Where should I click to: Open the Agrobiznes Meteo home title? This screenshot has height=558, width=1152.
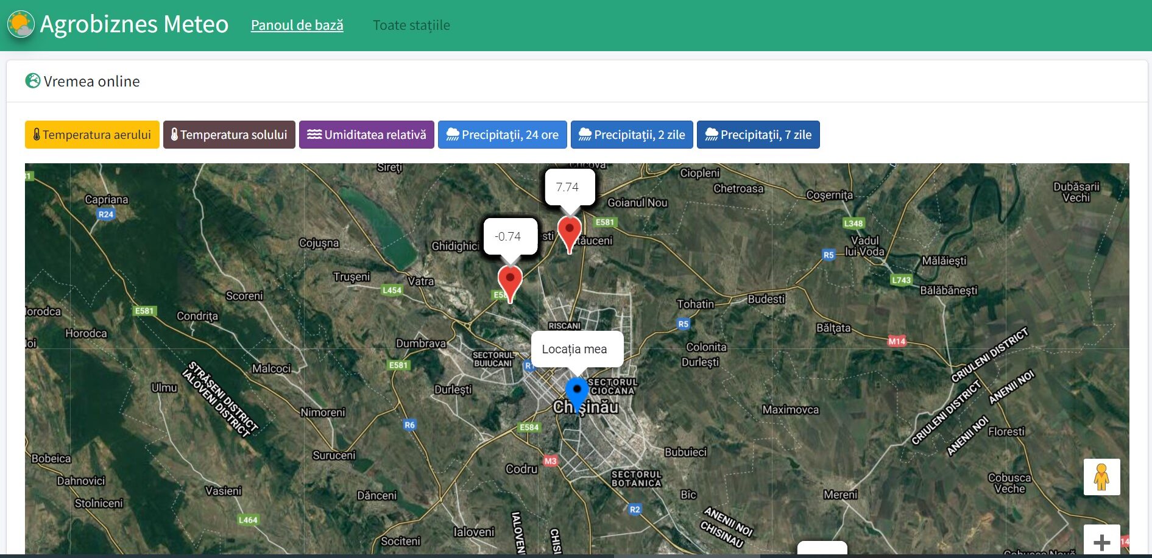point(134,24)
